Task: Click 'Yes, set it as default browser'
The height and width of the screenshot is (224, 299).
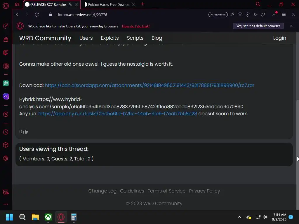Action: pos(258,26)
